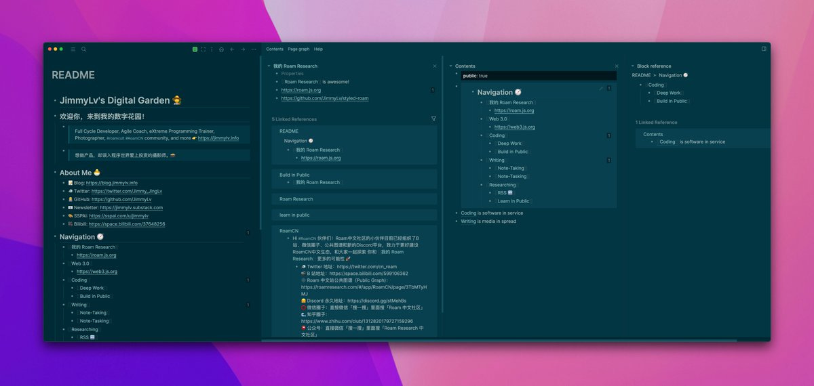Click Navigation breadcrumb in Block reference panel
Screen dimensions: 814x386
[x=673, y=75]
